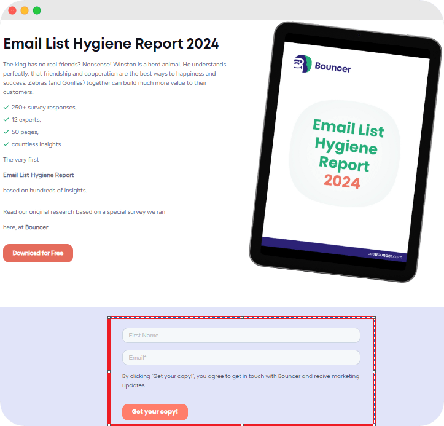The image size is (444, 426).
Task: Click 'based on hundreds of insights.' text
Action: pos(45,191)
